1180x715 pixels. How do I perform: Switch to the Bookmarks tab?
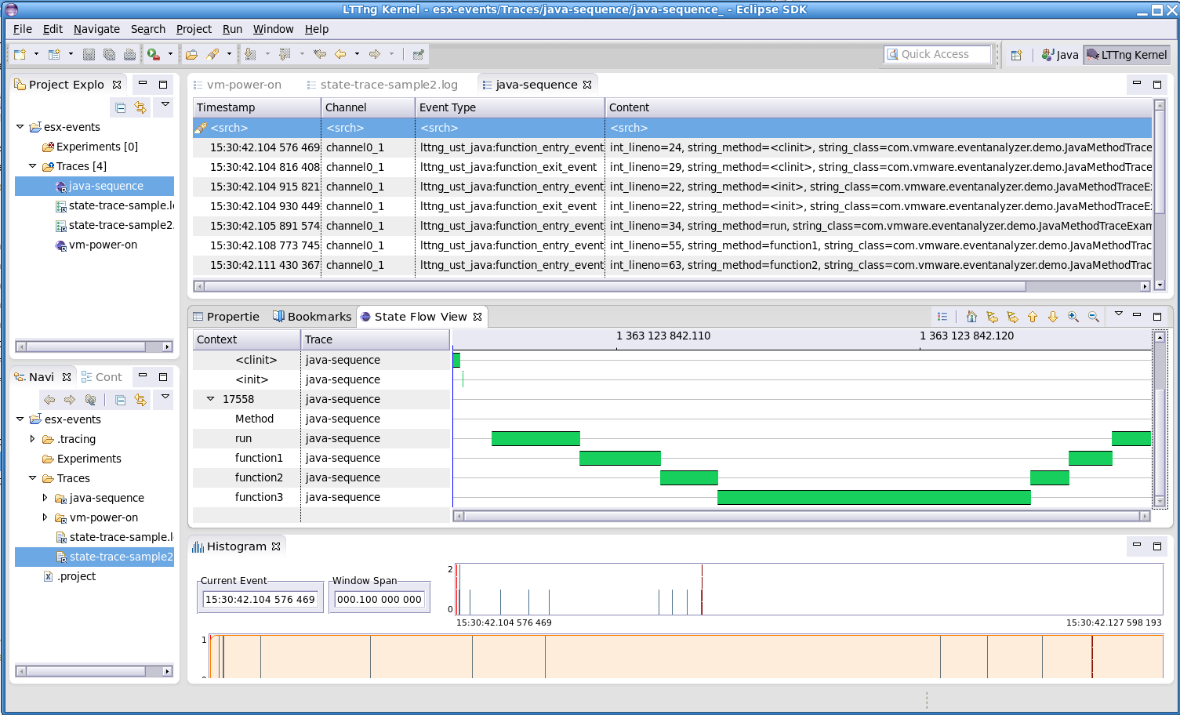(x=312, y=317)
